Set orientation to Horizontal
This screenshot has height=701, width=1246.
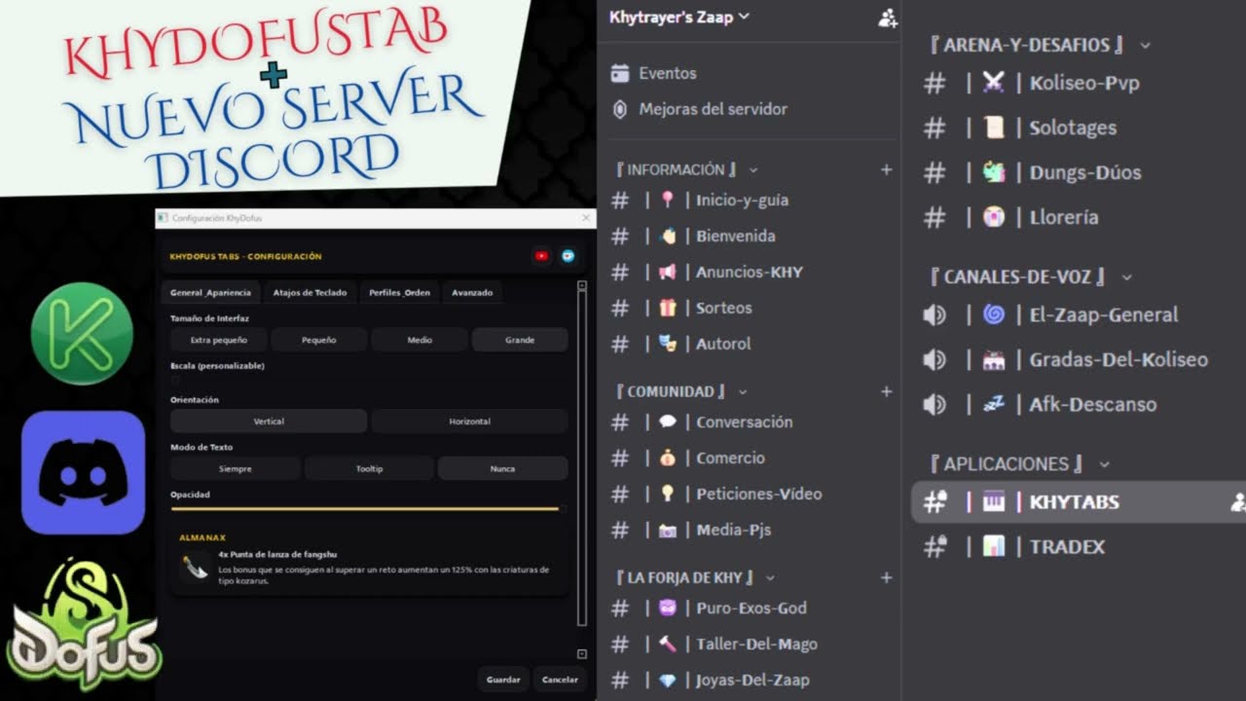(x=470, y=422)
